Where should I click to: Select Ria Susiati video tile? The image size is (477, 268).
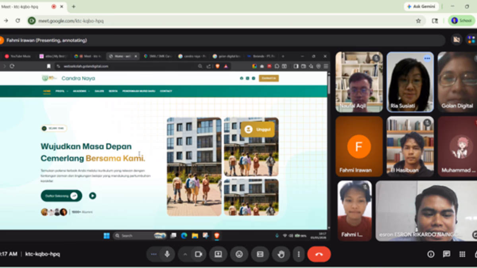tap(410, 82)
